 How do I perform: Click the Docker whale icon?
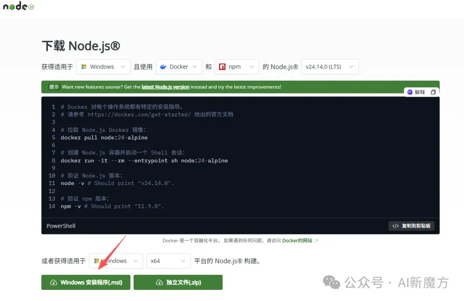coord(163,67)
